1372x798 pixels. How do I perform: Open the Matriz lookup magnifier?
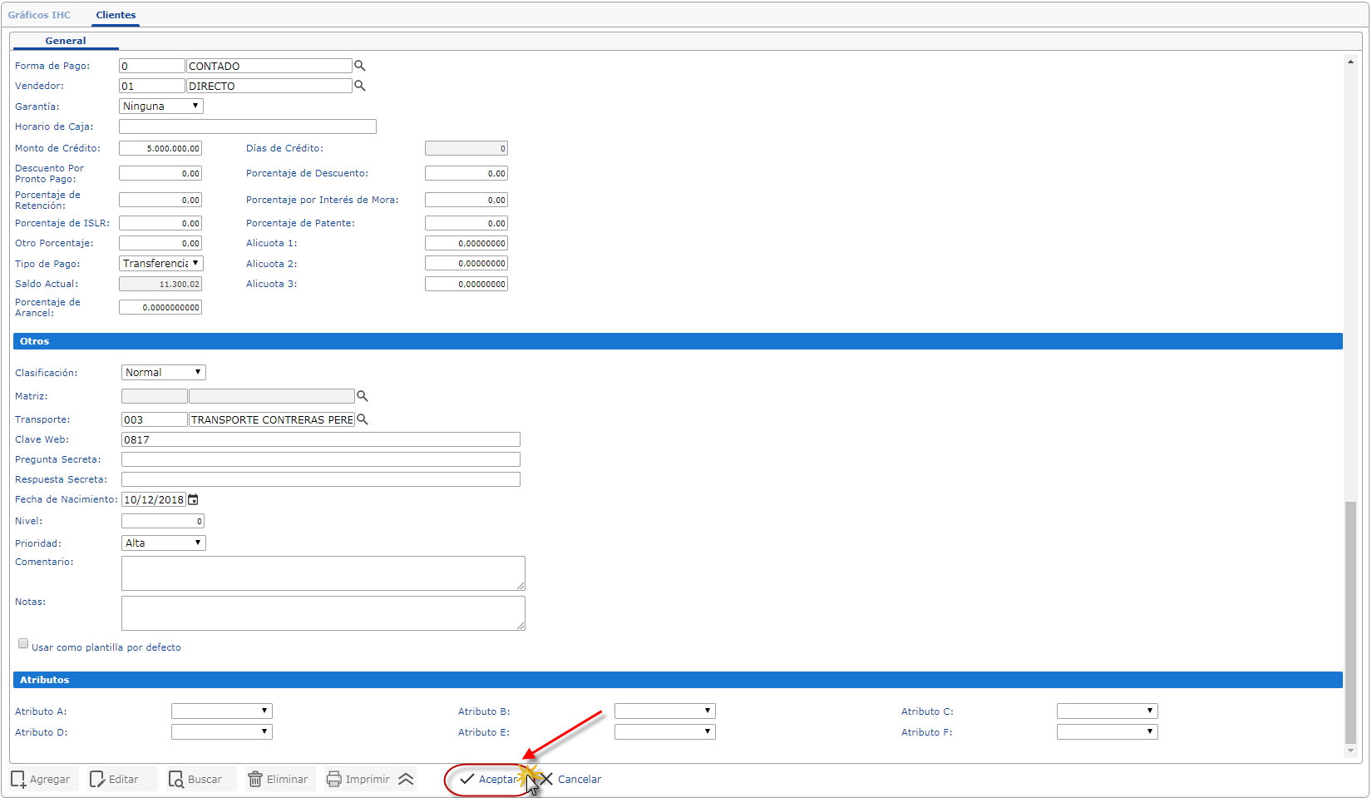363,396
